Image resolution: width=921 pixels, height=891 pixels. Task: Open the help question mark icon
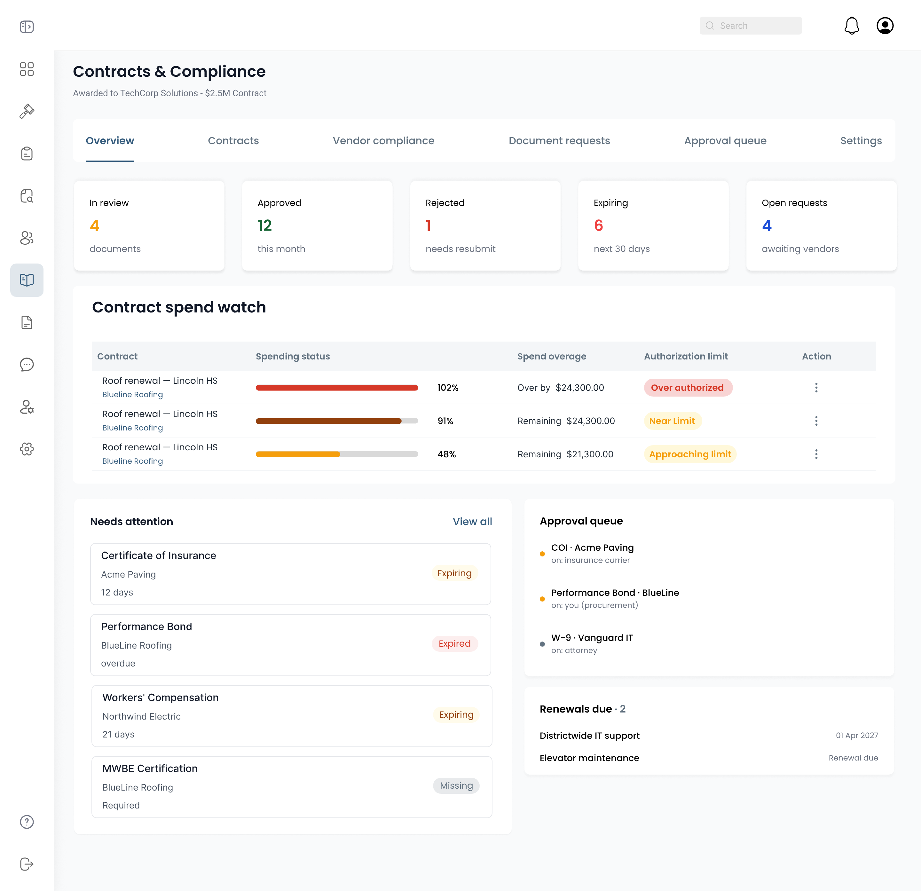tap(27, 822)
